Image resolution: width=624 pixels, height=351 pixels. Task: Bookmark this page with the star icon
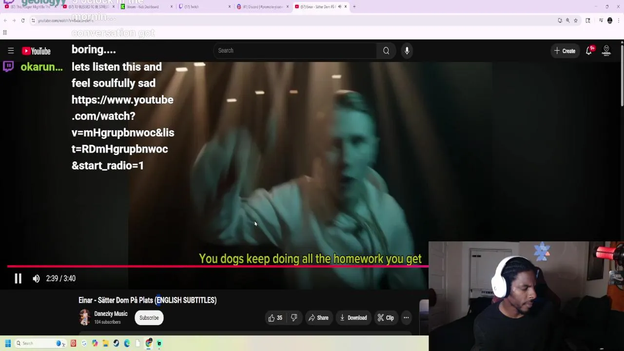pyautogui.click(x=576, y=20)
